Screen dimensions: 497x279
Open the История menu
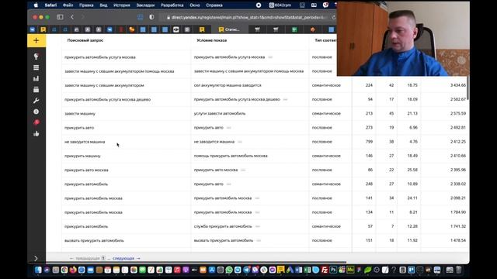[x=122, y=5]
